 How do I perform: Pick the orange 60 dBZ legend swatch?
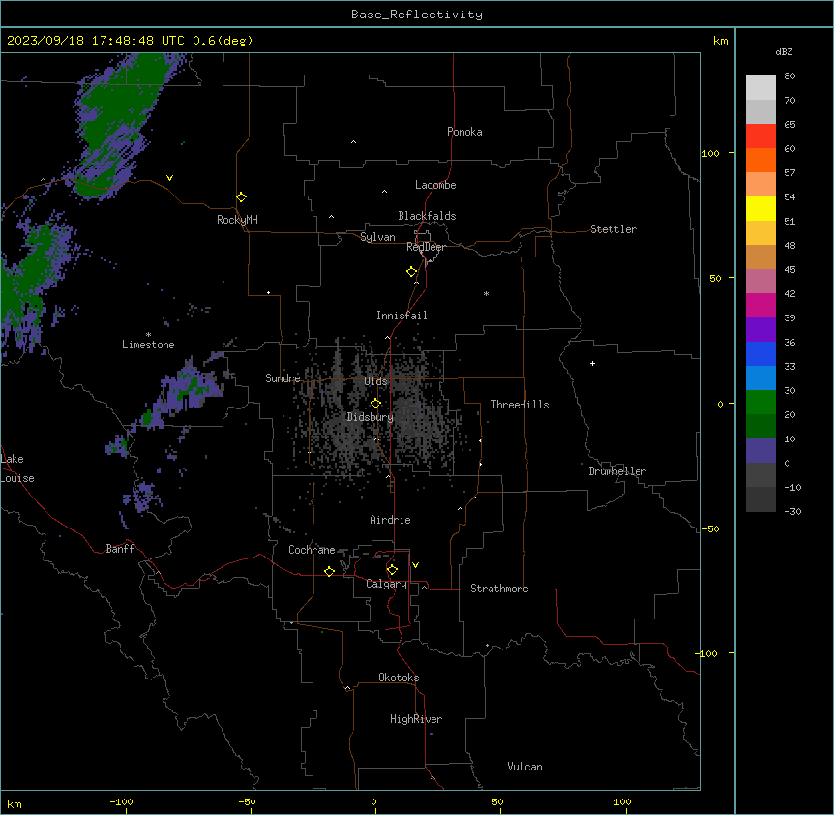tap(760, 160)
